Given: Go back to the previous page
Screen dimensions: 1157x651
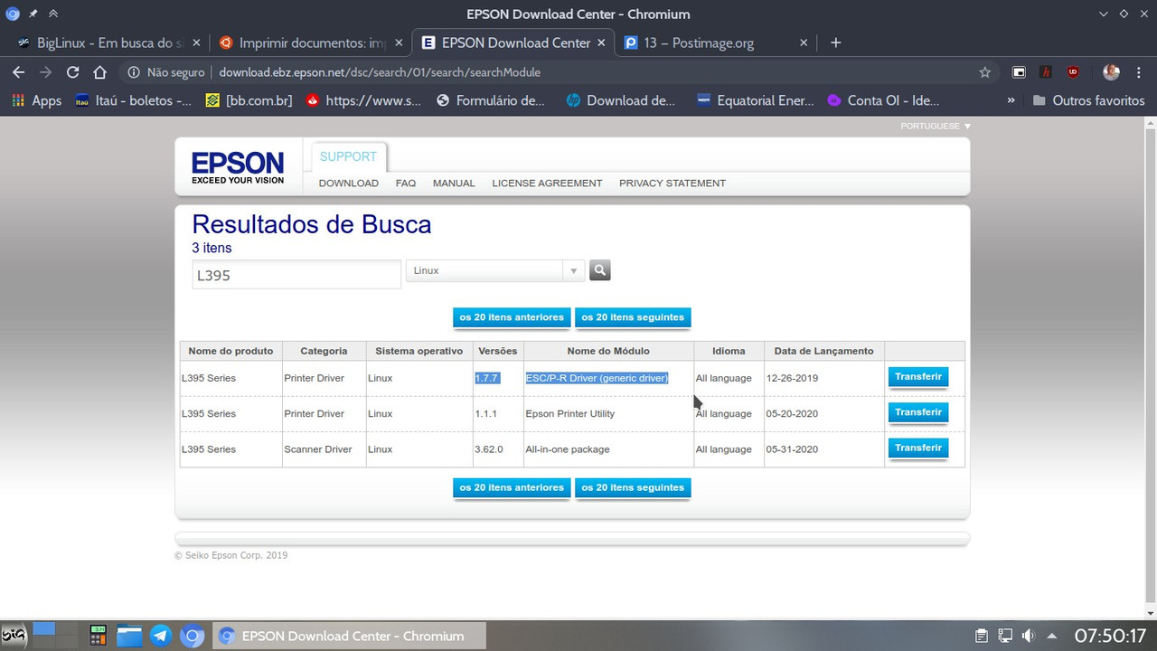Looking at the screenshot, I should click(19, 72).
